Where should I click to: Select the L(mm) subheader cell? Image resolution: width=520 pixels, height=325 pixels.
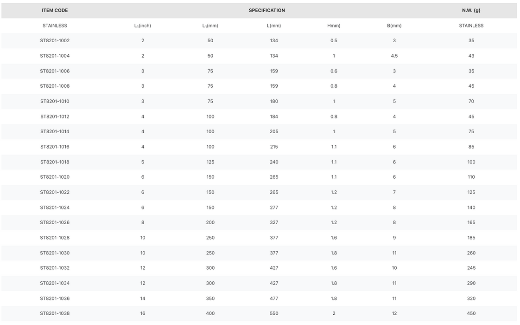click(x=274, y=26)
